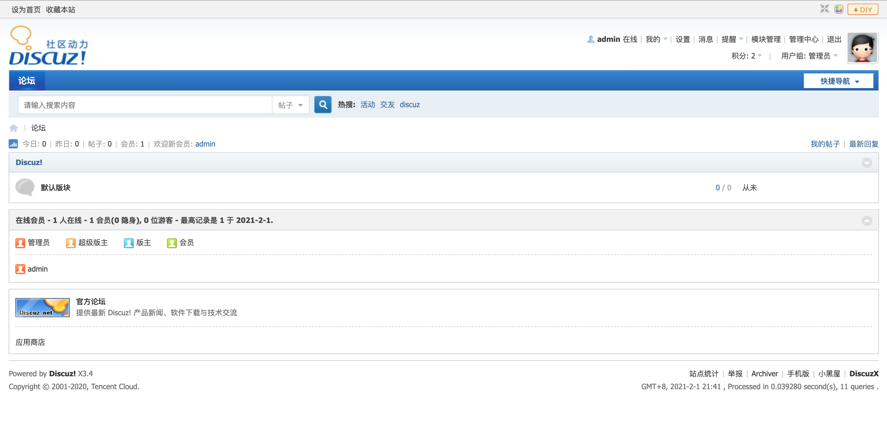Click the 超级版主 legend icon
This screenshot has width=887, height=428.
pos(71,243)
